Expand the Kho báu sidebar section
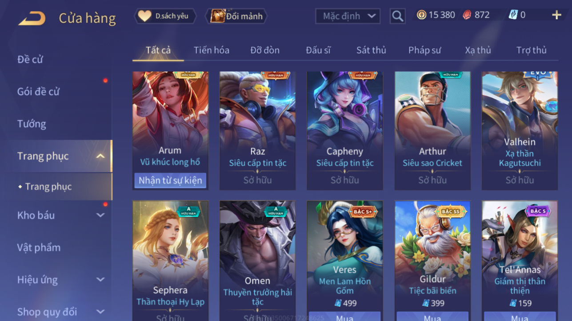The height and width of the screenshot is (321, 572). [x=100, y=215]
